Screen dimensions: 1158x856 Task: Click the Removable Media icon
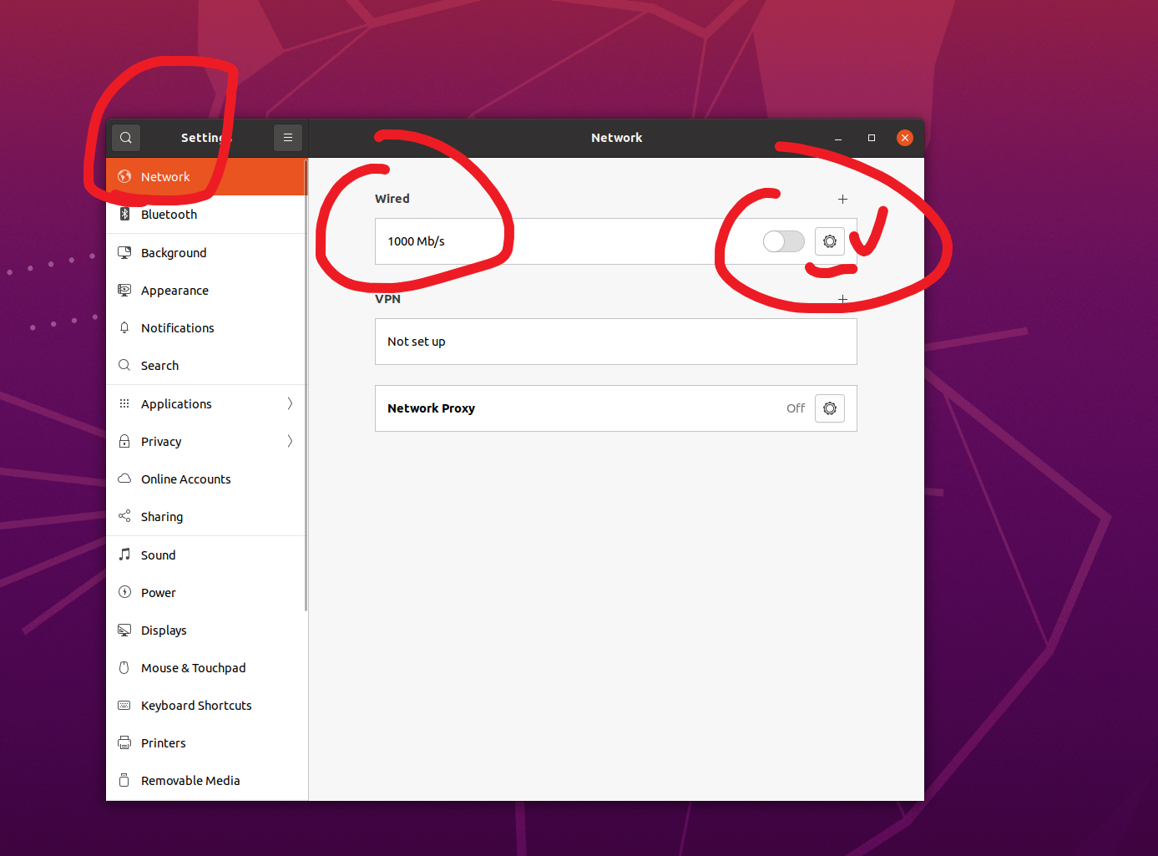(124, 780)
